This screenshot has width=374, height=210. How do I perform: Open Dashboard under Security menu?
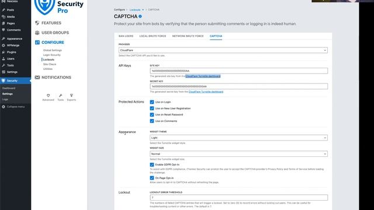click(x=9, y=88)
